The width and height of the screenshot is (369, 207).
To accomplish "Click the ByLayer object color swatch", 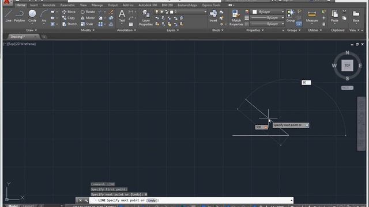I will 255,11.
